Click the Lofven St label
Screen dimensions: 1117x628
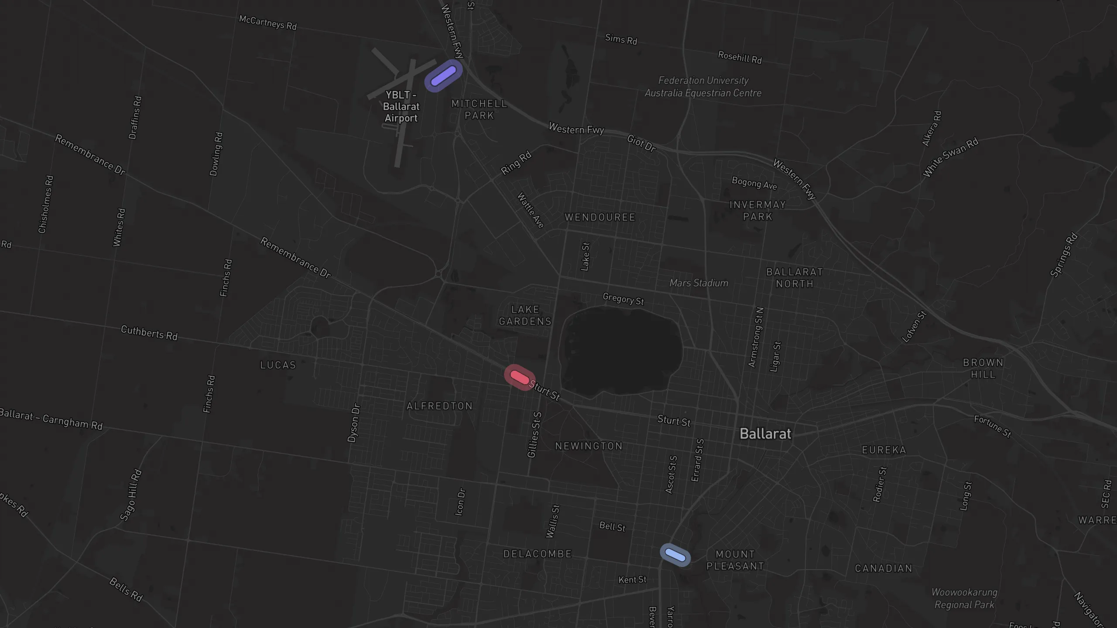(914, 327)
